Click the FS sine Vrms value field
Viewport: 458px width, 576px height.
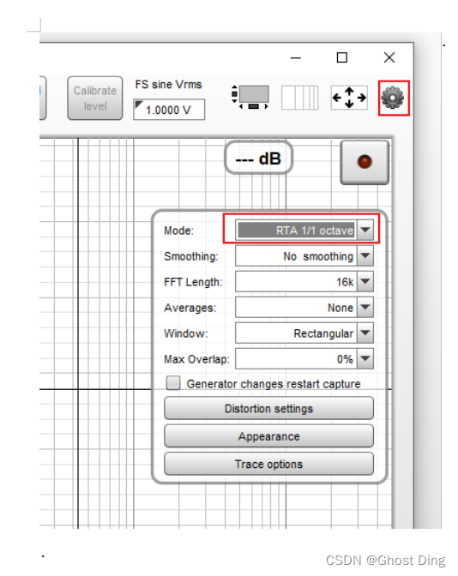point(169,110)
